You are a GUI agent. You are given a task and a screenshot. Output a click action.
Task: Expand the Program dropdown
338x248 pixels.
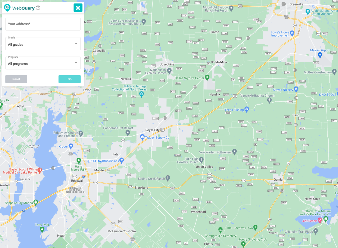(43, 63)
